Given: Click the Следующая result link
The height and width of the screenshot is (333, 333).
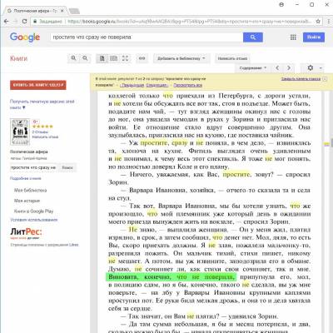Looking at the screenshot, I should coord(157,85).
